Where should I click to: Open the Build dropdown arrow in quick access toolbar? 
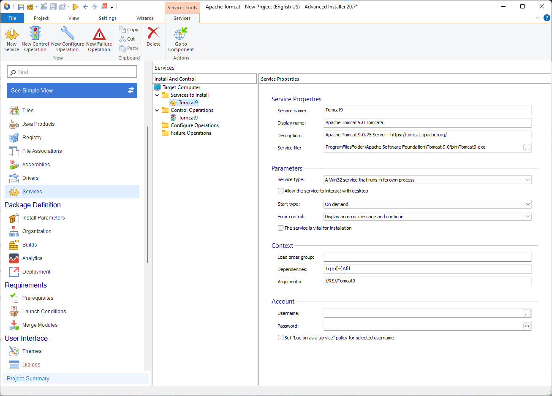(36, 7)
